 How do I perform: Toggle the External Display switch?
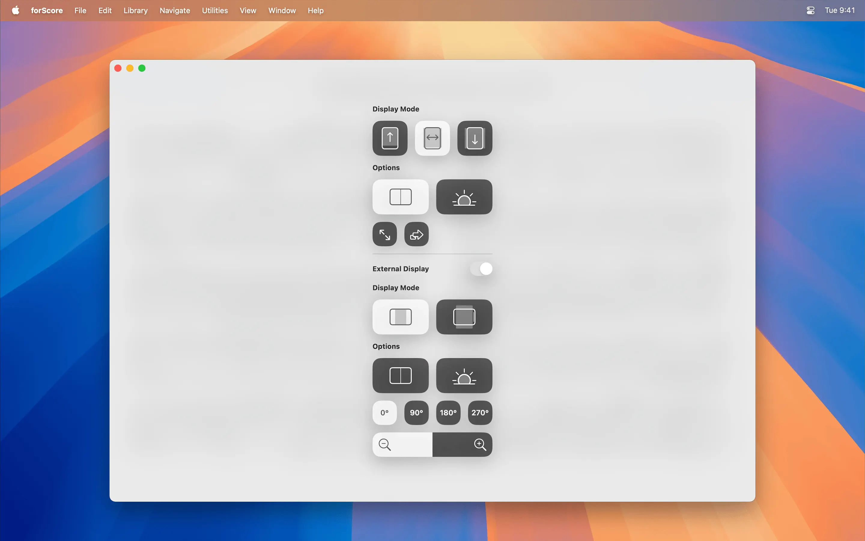pyautogui.click(x=481, y=269)
